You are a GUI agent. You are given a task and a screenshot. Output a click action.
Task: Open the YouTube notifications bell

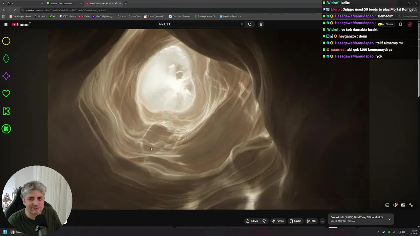(400, 24)
